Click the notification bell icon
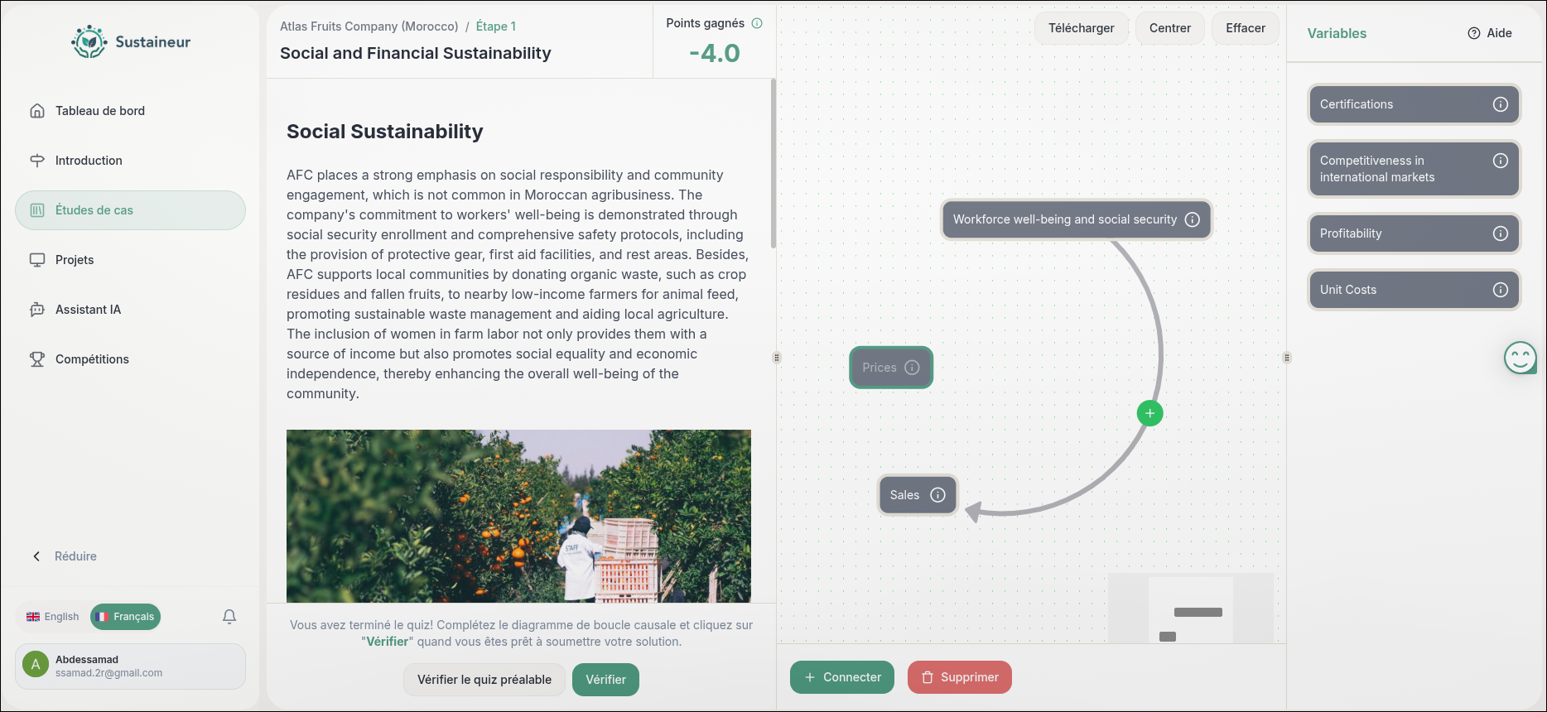The height and width of the screenshot is (712, 1547). coord(229,616)
